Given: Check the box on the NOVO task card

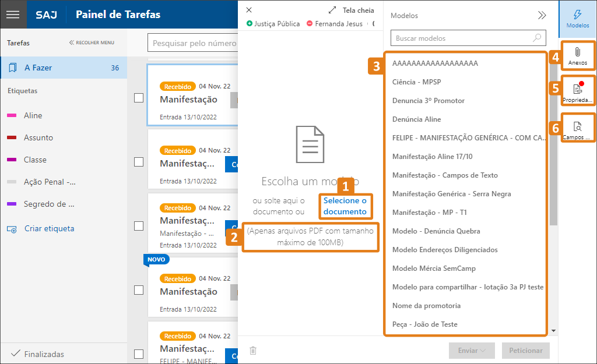Looking at the screenshot, I should coord(139,290).
